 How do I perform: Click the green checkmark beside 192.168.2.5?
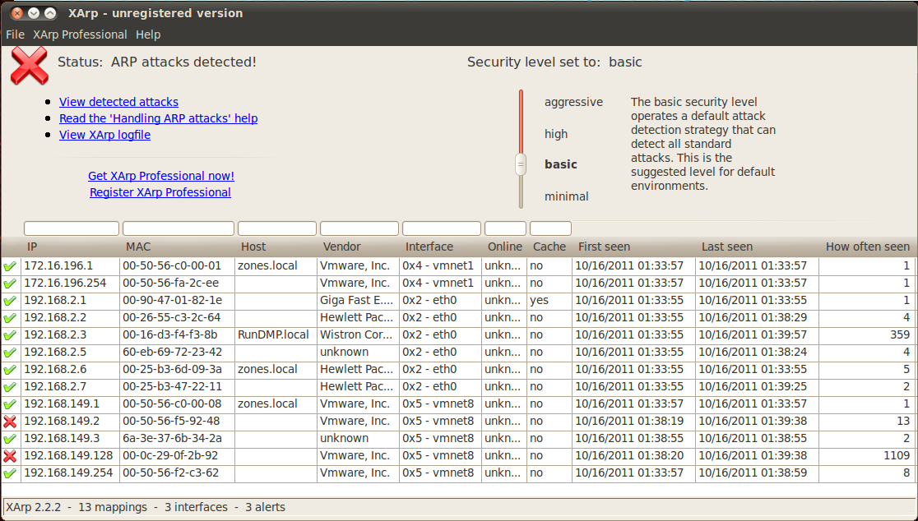[11, 352]
